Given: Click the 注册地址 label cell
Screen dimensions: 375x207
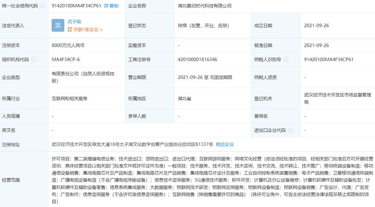Looking at the screenshot, I should (24, 144).
